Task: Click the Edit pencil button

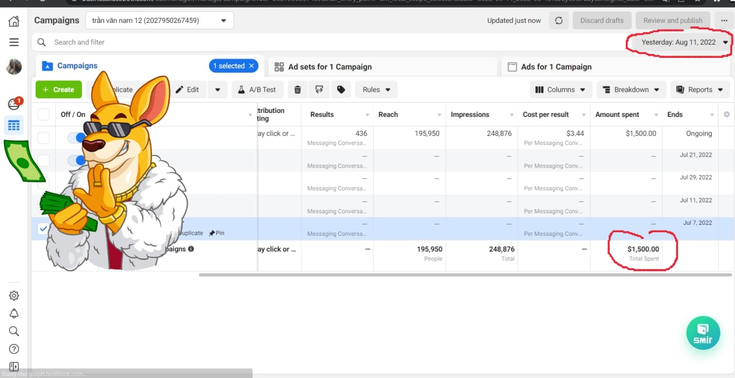Action: pyautogui.click(x=187, y=89)
